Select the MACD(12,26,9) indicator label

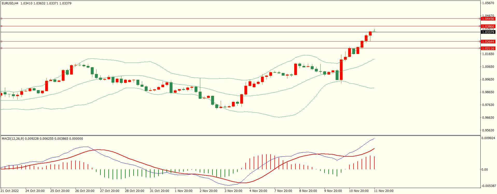(x=13, y=139)
